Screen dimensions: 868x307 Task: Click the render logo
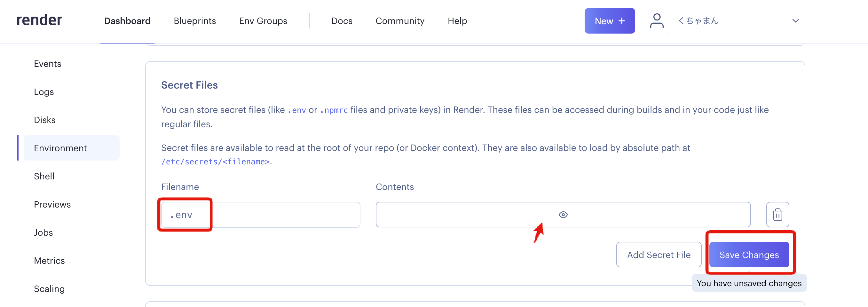39,20
